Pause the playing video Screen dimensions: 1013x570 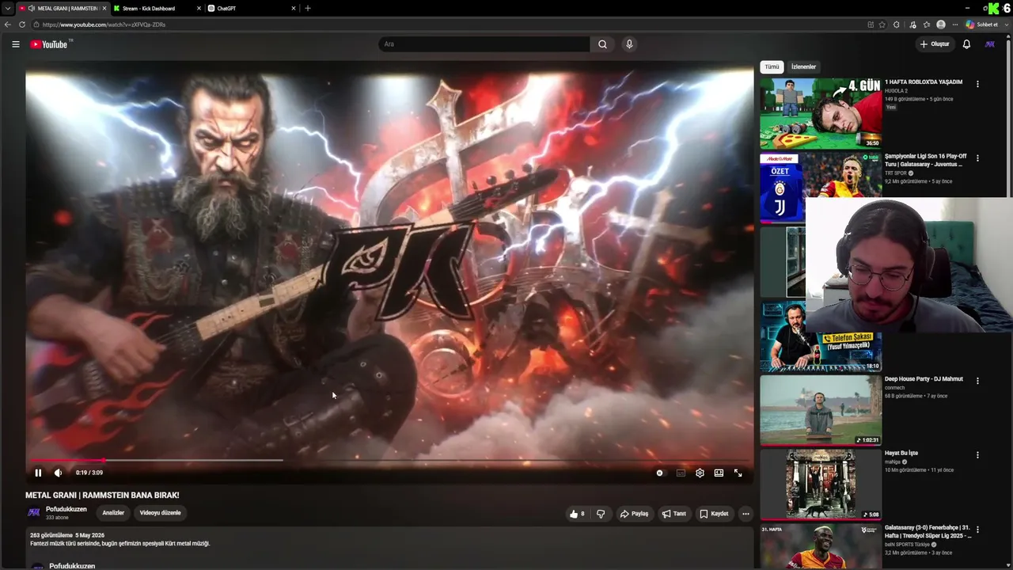click(38, 473)
